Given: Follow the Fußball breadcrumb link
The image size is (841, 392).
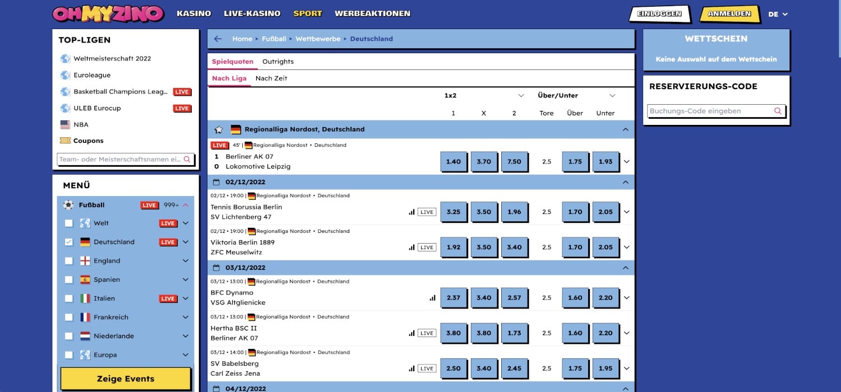Looking at the screenshot, I should (x=274, y=39).
